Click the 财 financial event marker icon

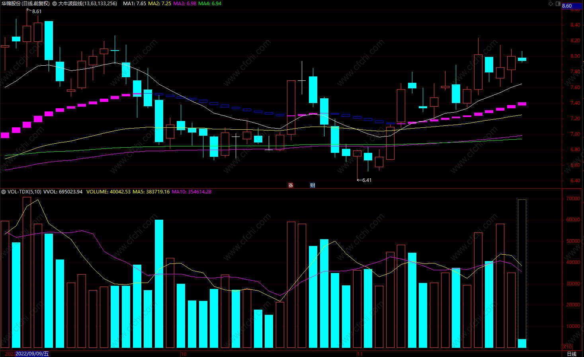(x=313, y=185)
